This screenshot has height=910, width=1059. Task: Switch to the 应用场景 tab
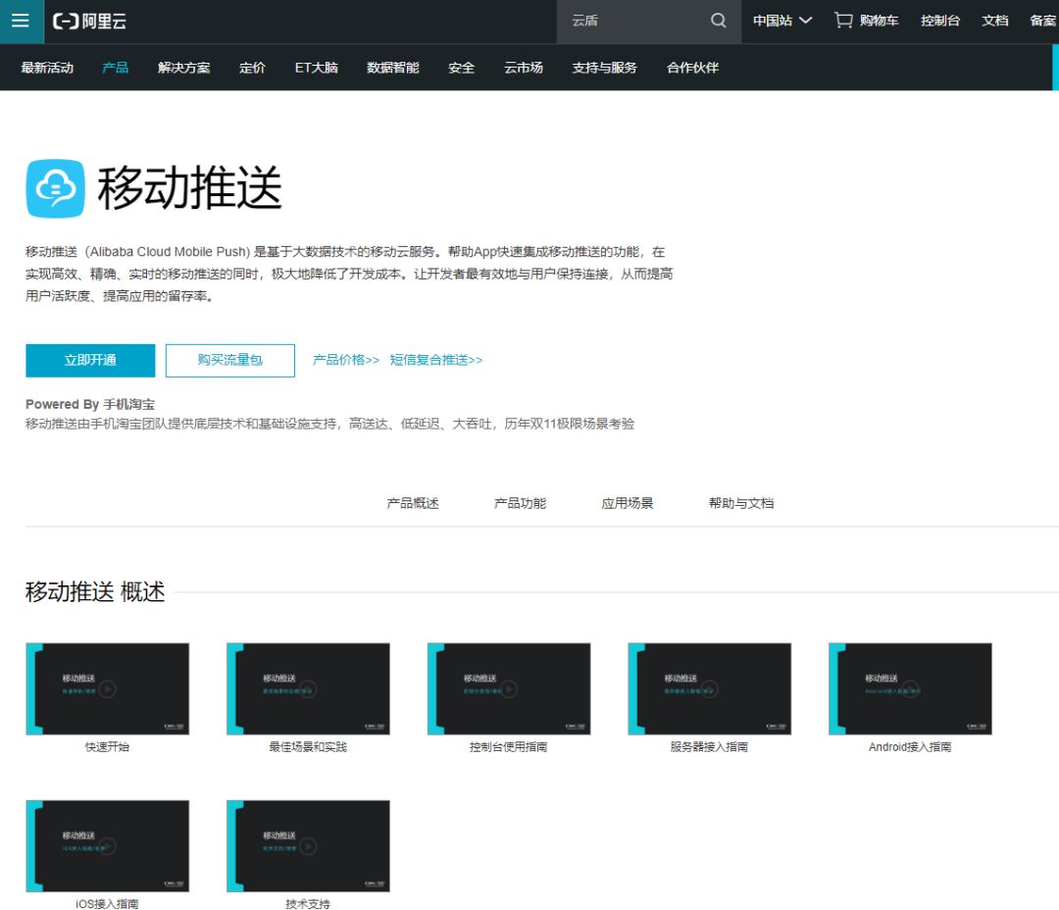(x=626, y=502)
